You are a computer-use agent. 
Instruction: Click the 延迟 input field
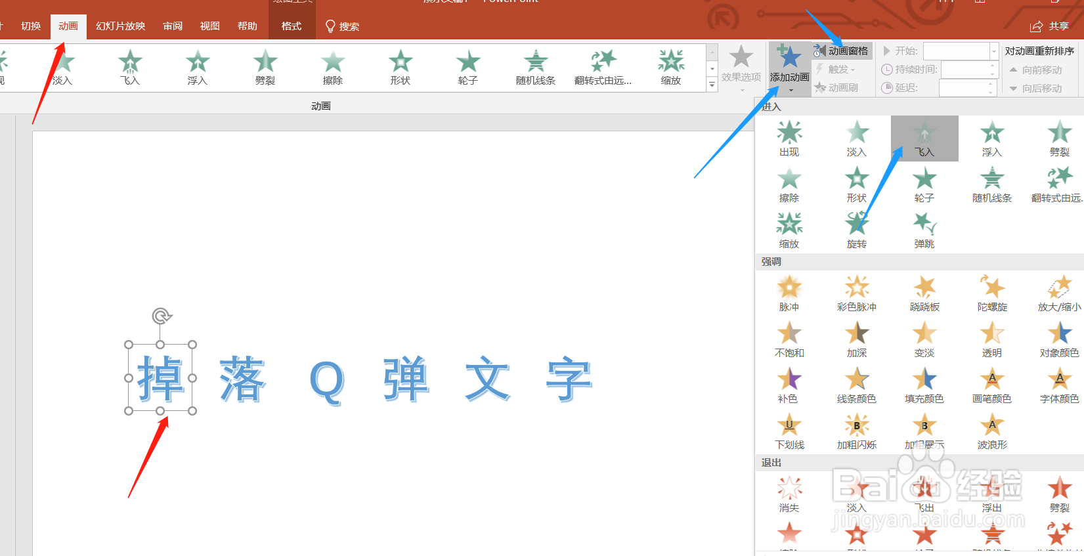[968, 87]
